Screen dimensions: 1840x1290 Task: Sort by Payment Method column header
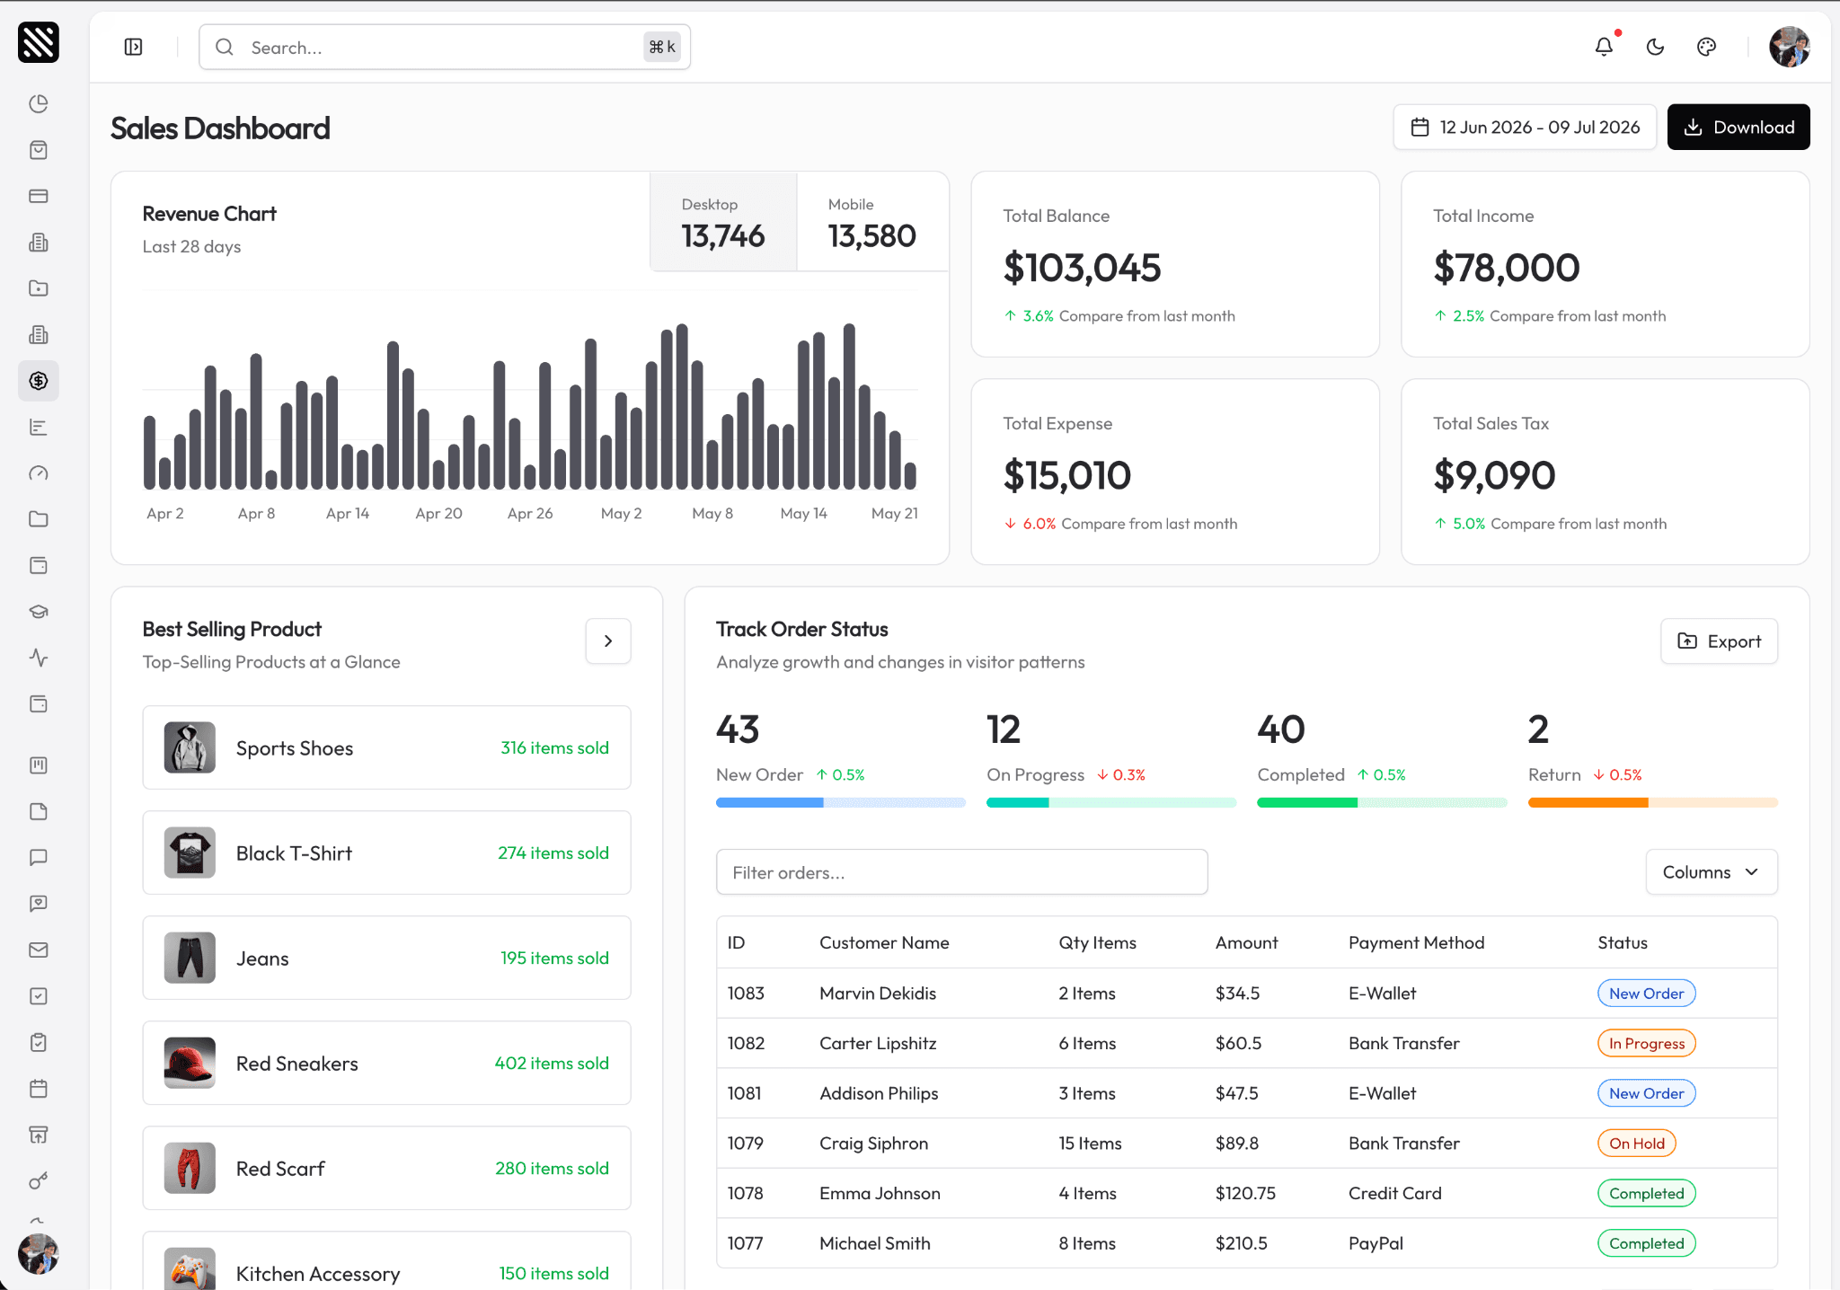1416,942
